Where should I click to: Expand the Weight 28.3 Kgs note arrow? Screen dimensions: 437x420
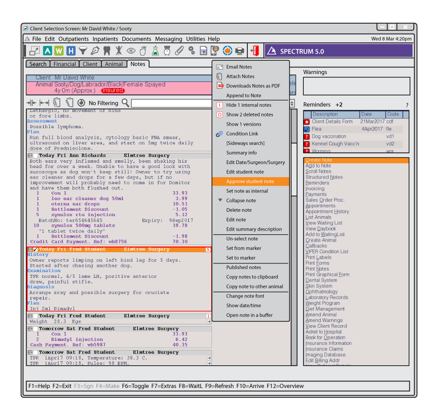tap(209, 322)
